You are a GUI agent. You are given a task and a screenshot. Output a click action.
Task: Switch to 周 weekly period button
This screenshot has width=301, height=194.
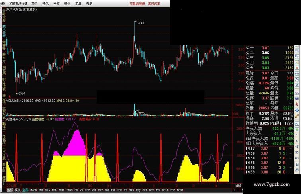pos(297,170)
